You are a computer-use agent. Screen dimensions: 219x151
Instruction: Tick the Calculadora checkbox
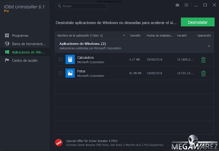61,59
